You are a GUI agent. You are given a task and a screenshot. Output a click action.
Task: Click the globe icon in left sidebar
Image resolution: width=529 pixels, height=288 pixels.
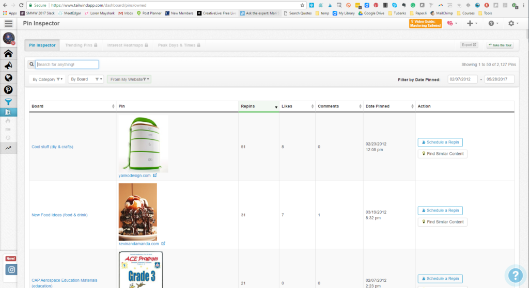tap(8, 77)
